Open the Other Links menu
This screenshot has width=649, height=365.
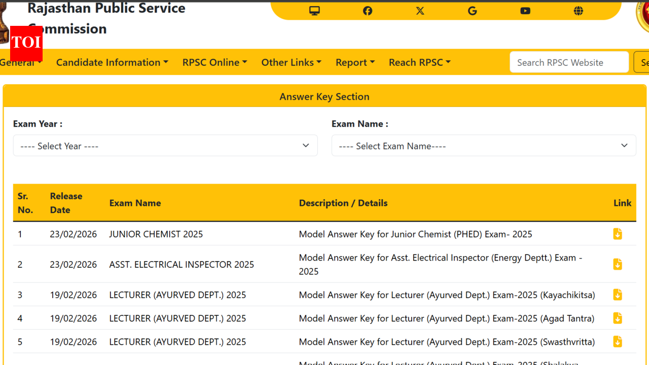coord(291,62)
